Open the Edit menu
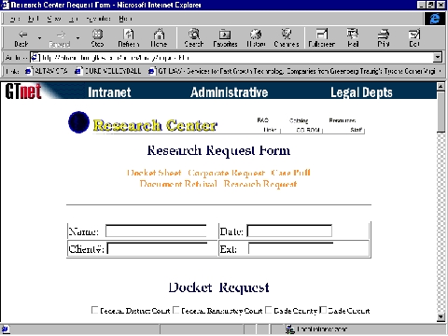This screenshot has height=336, width=448. [33, 19]
